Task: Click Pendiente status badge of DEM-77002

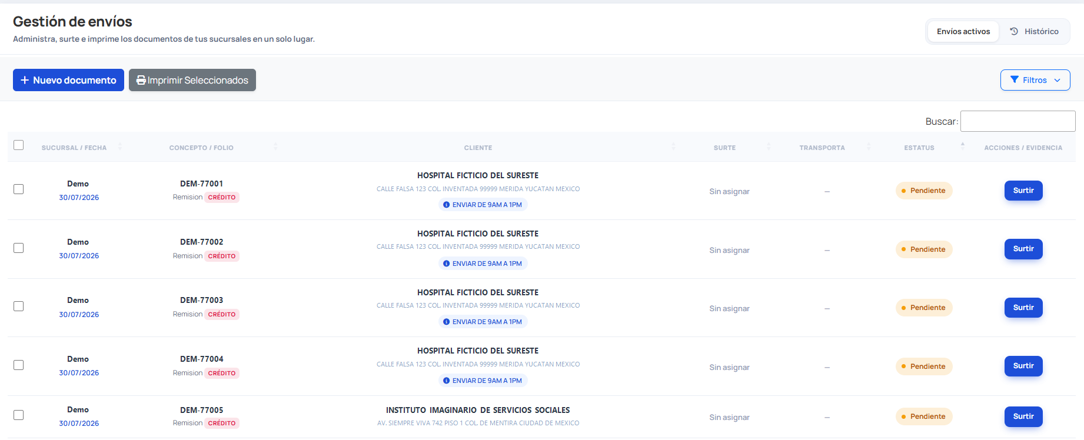Action: [924, 249]
